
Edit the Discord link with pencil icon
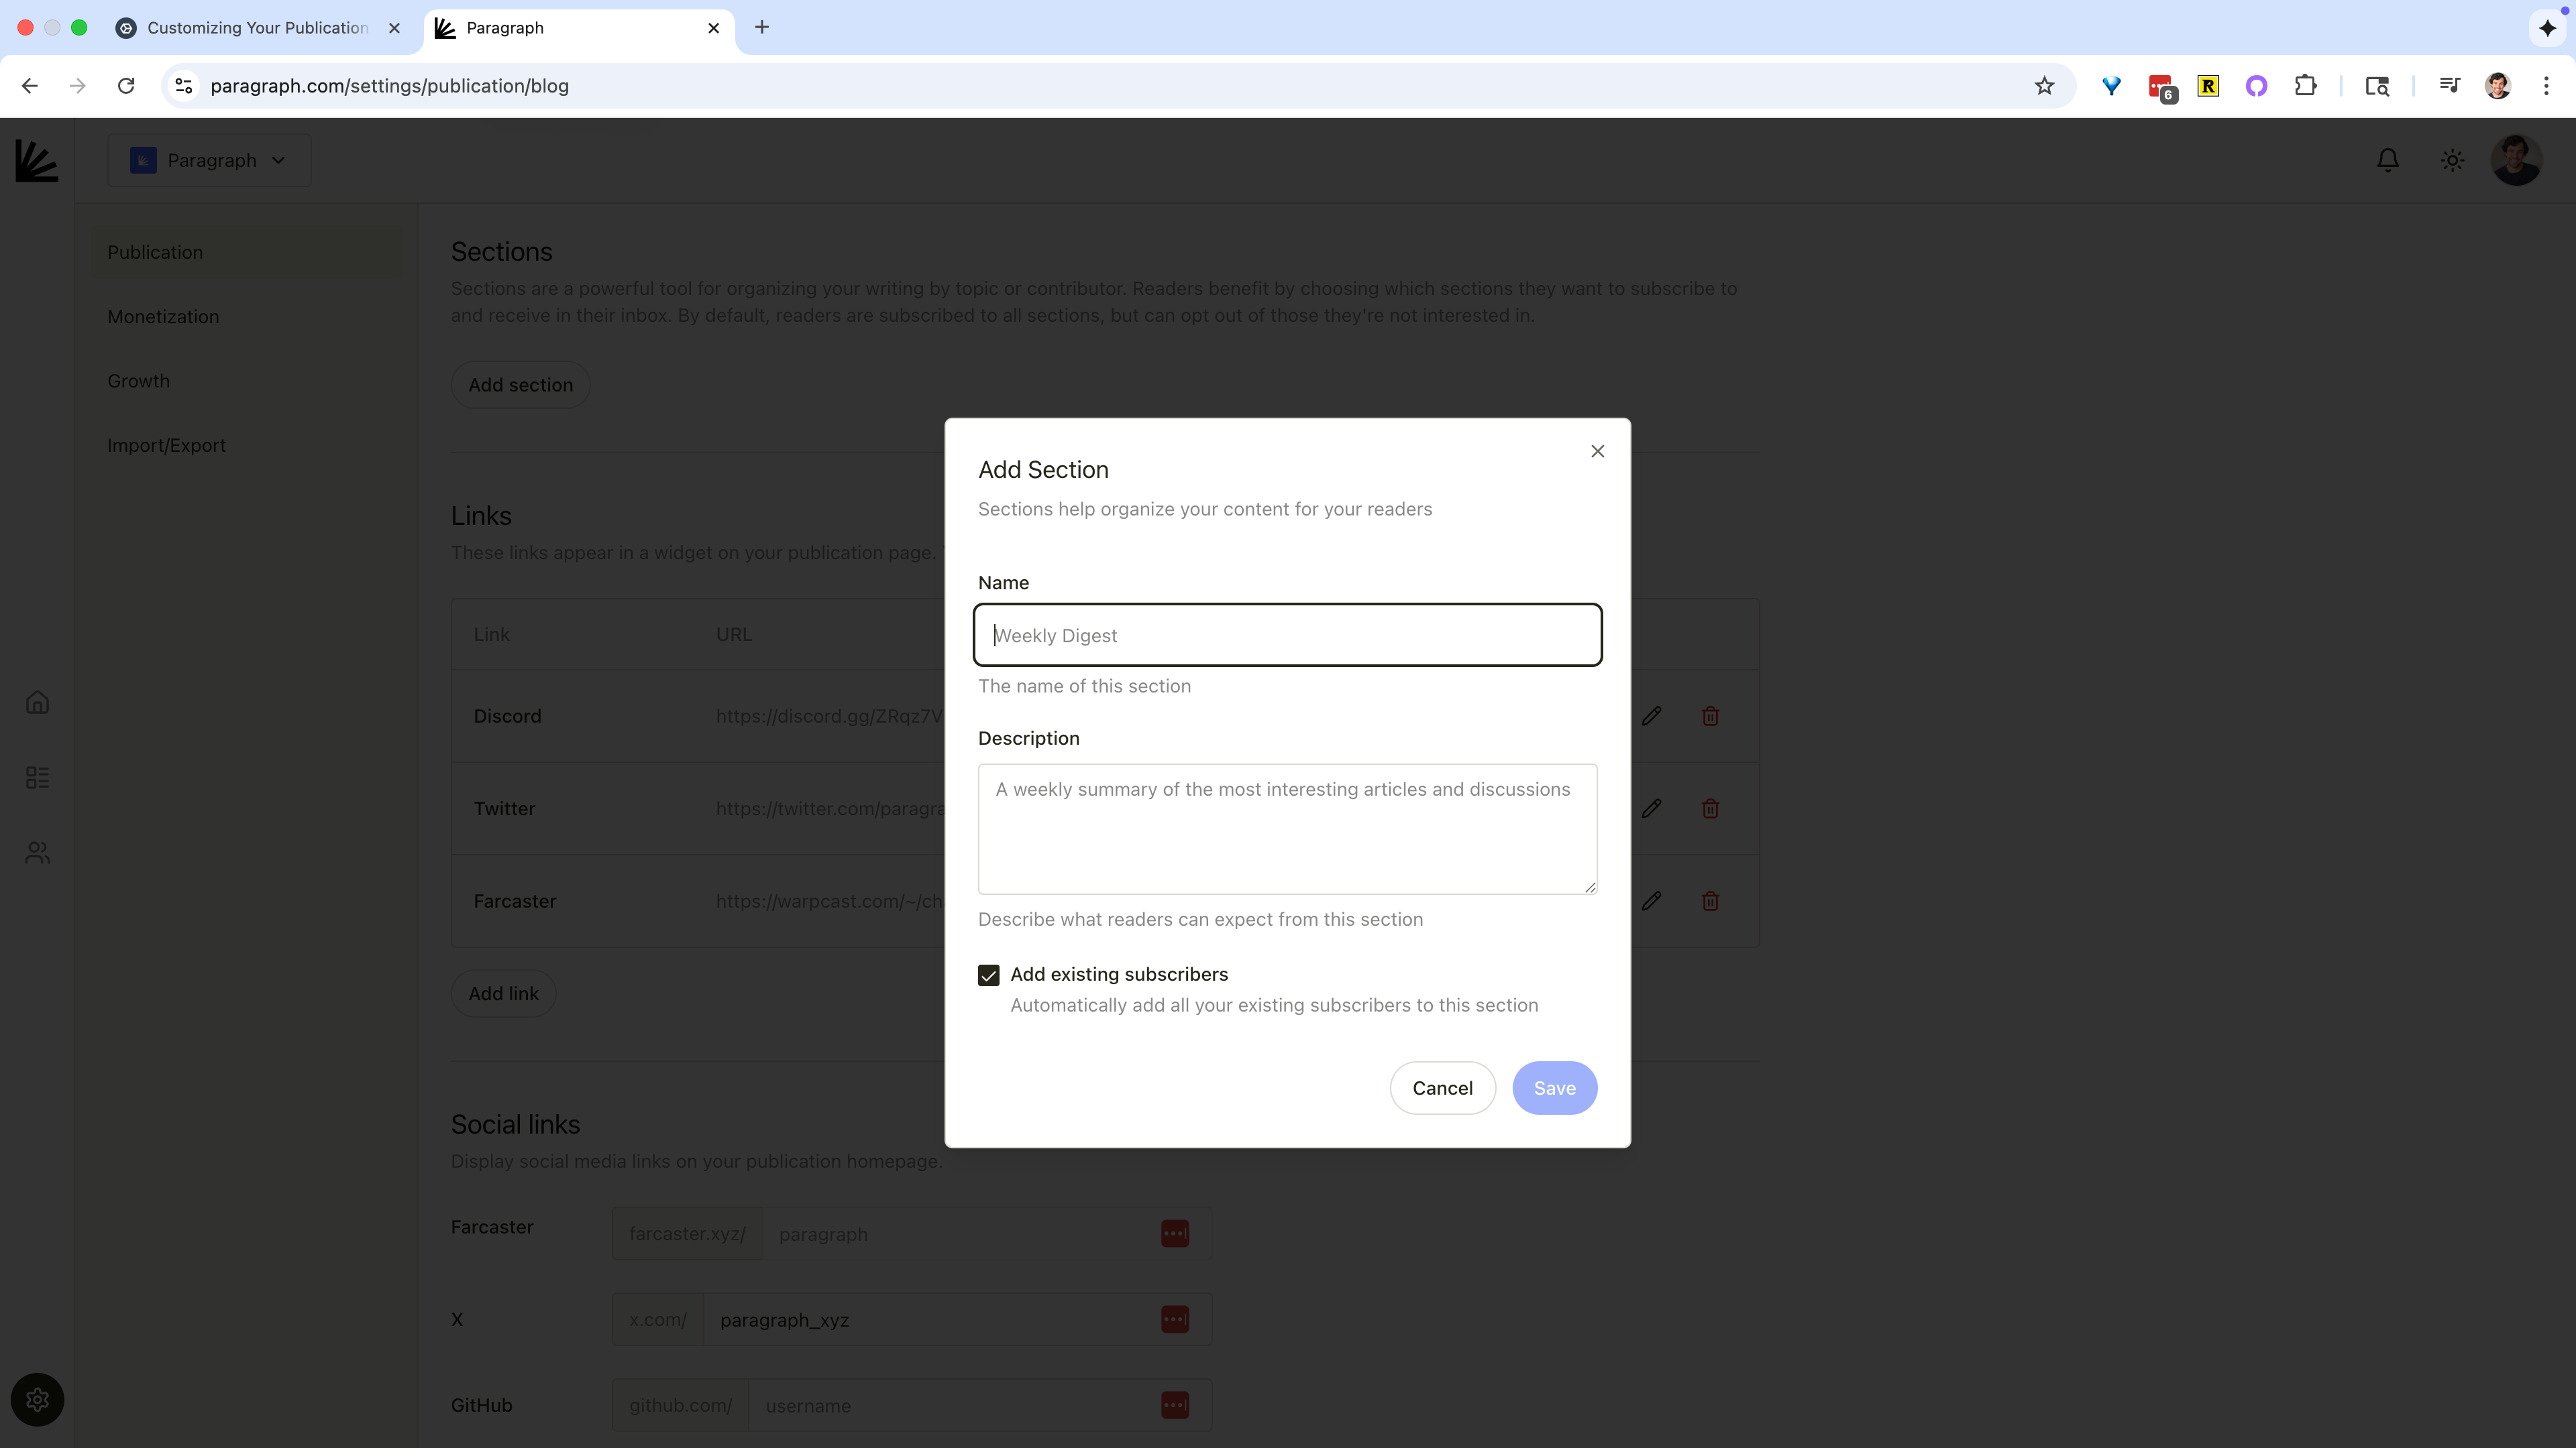pyautogui.click(x=1651, y=717)
